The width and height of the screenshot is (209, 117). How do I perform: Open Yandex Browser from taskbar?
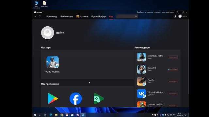pos(67,115)
